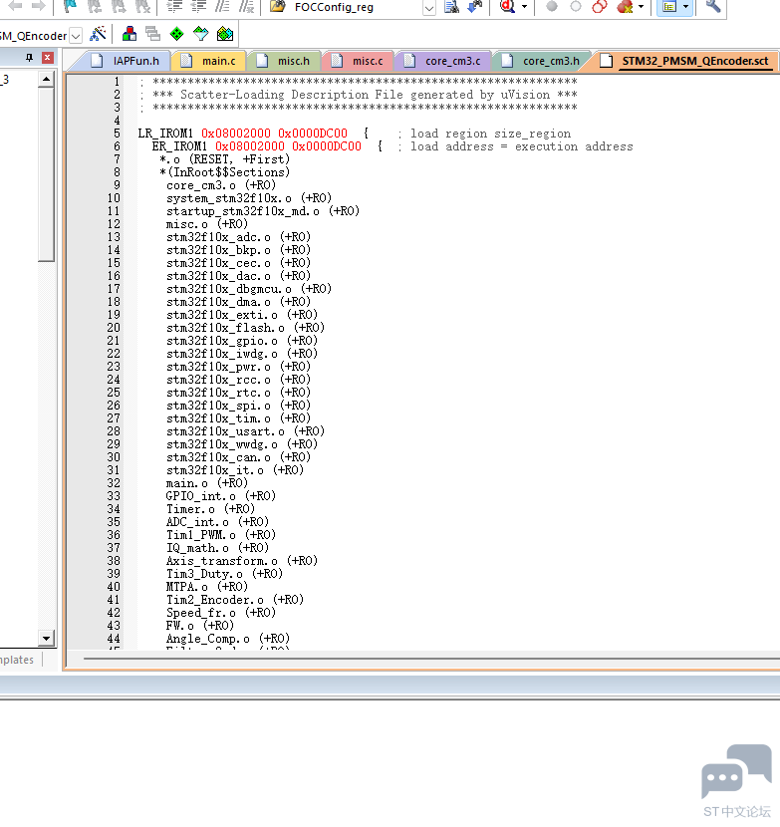The image size is (780, 827).
Task: Click the incremental find icon
Action: click(475, 6)
